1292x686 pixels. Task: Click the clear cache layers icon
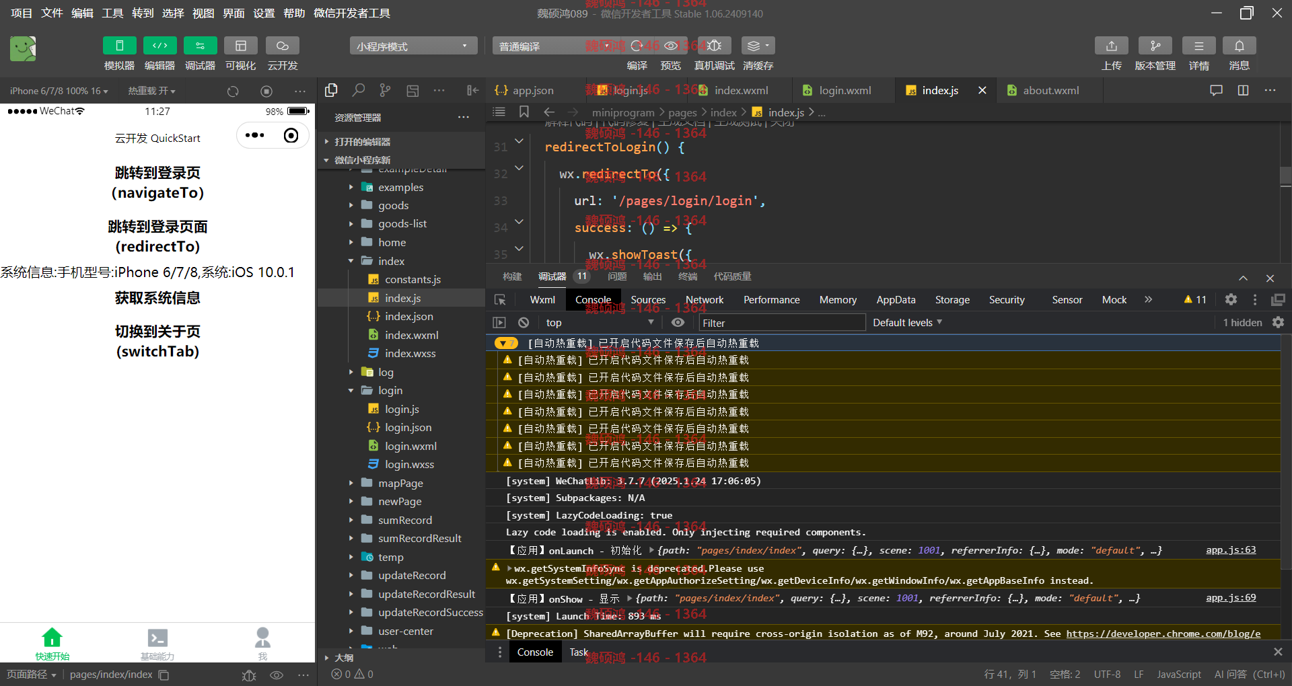(758, 46)
